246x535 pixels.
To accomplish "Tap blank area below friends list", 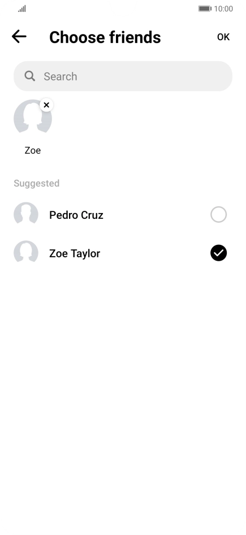I will point(123,392).
